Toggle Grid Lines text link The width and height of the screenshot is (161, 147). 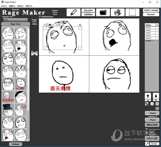tap(34, 22)
